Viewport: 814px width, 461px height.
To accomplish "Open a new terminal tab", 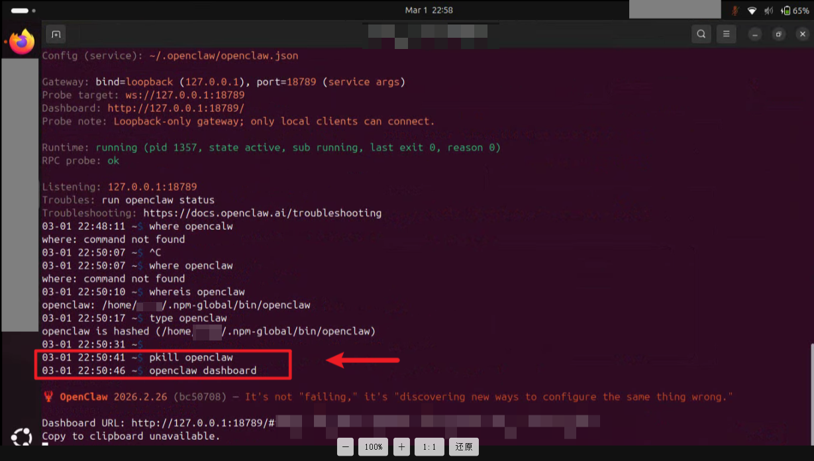I will [56, 34].
